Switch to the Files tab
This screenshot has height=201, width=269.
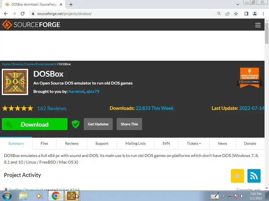(44, 143)
